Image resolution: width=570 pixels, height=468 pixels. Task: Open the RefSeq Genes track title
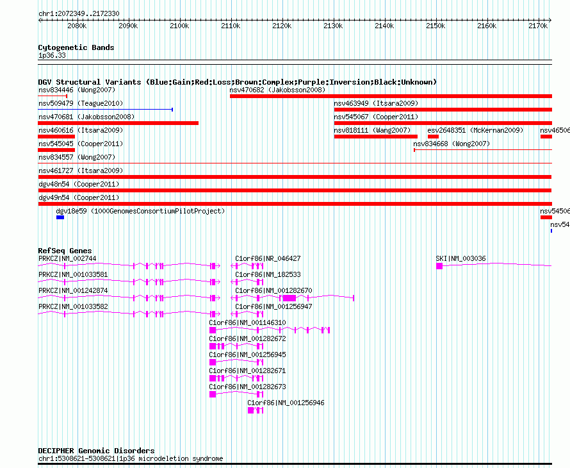(65, 251)
